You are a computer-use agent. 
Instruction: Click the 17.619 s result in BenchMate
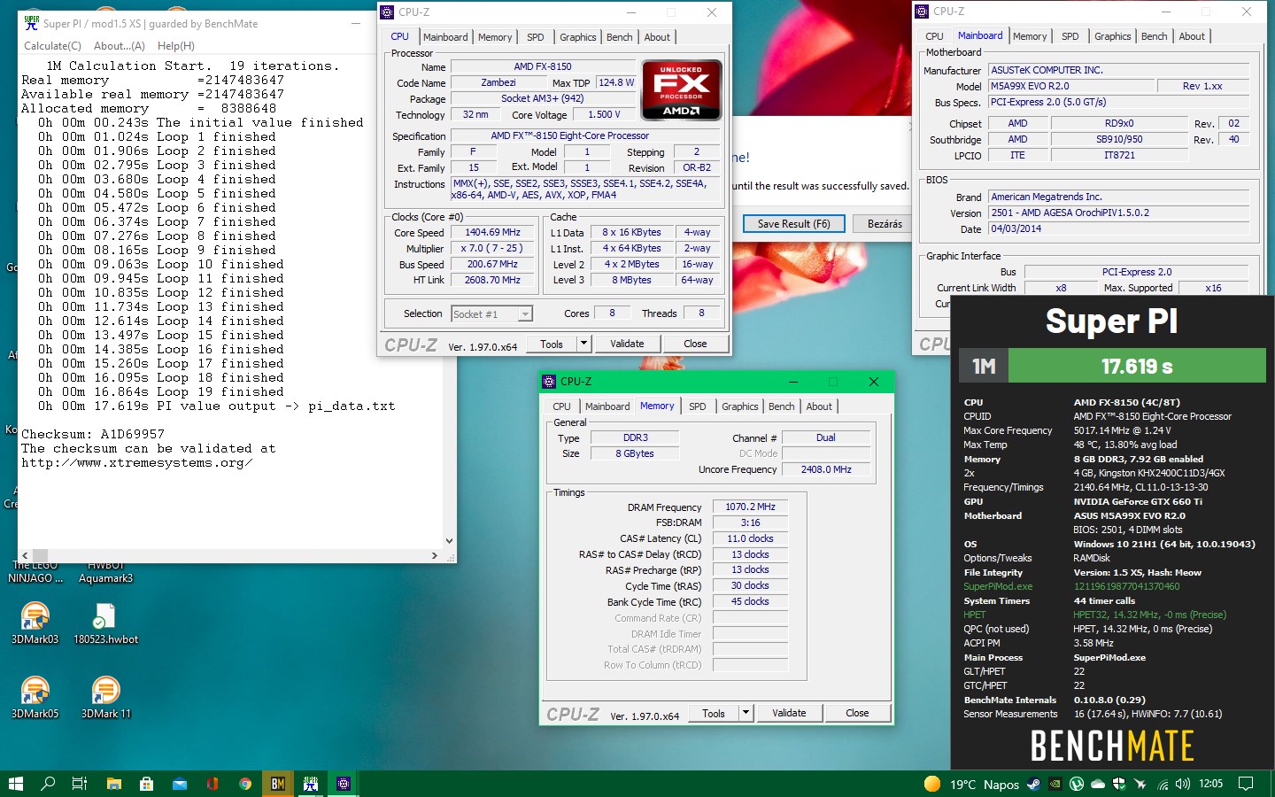[1137, 366]
